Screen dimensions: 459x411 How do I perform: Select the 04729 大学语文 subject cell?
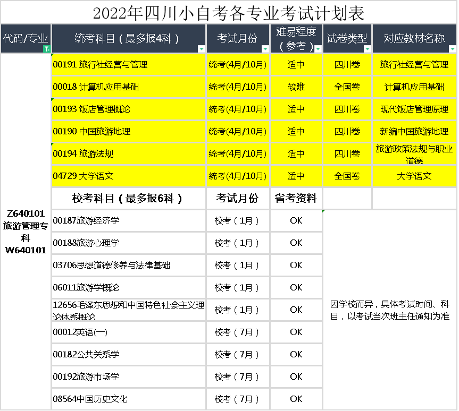(128, 176)
